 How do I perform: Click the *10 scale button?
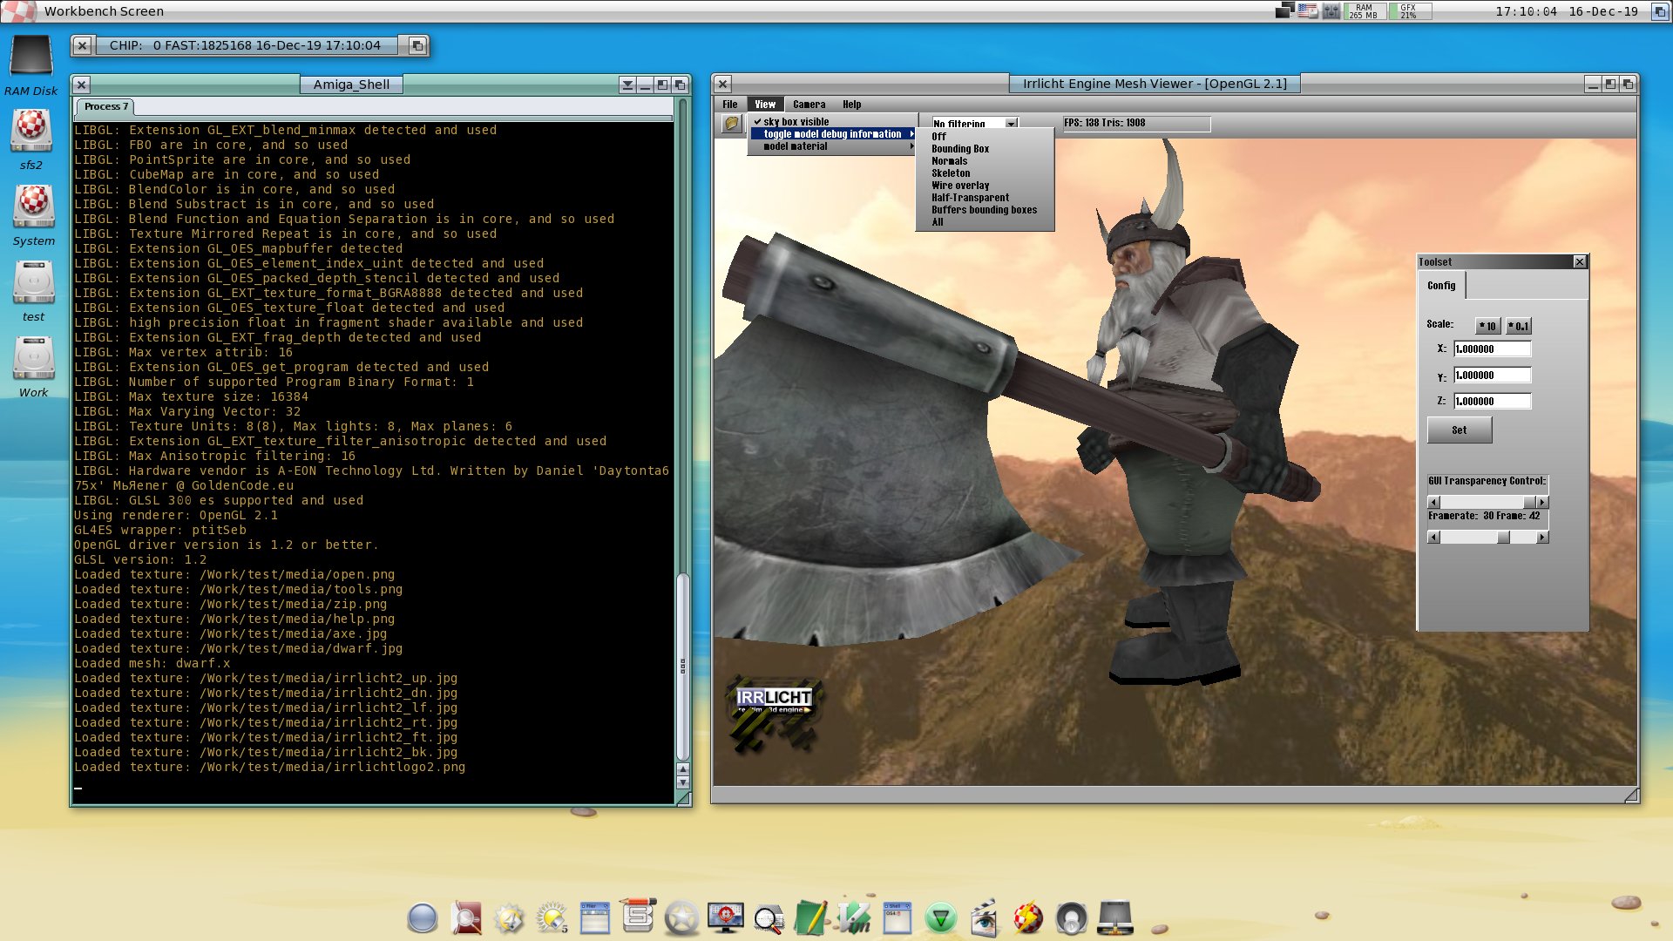coord(1487,326)
